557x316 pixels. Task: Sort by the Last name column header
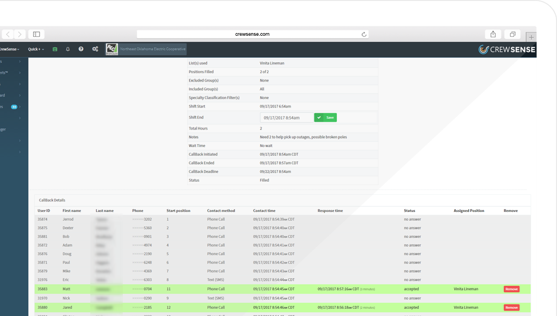pos(105,211)
